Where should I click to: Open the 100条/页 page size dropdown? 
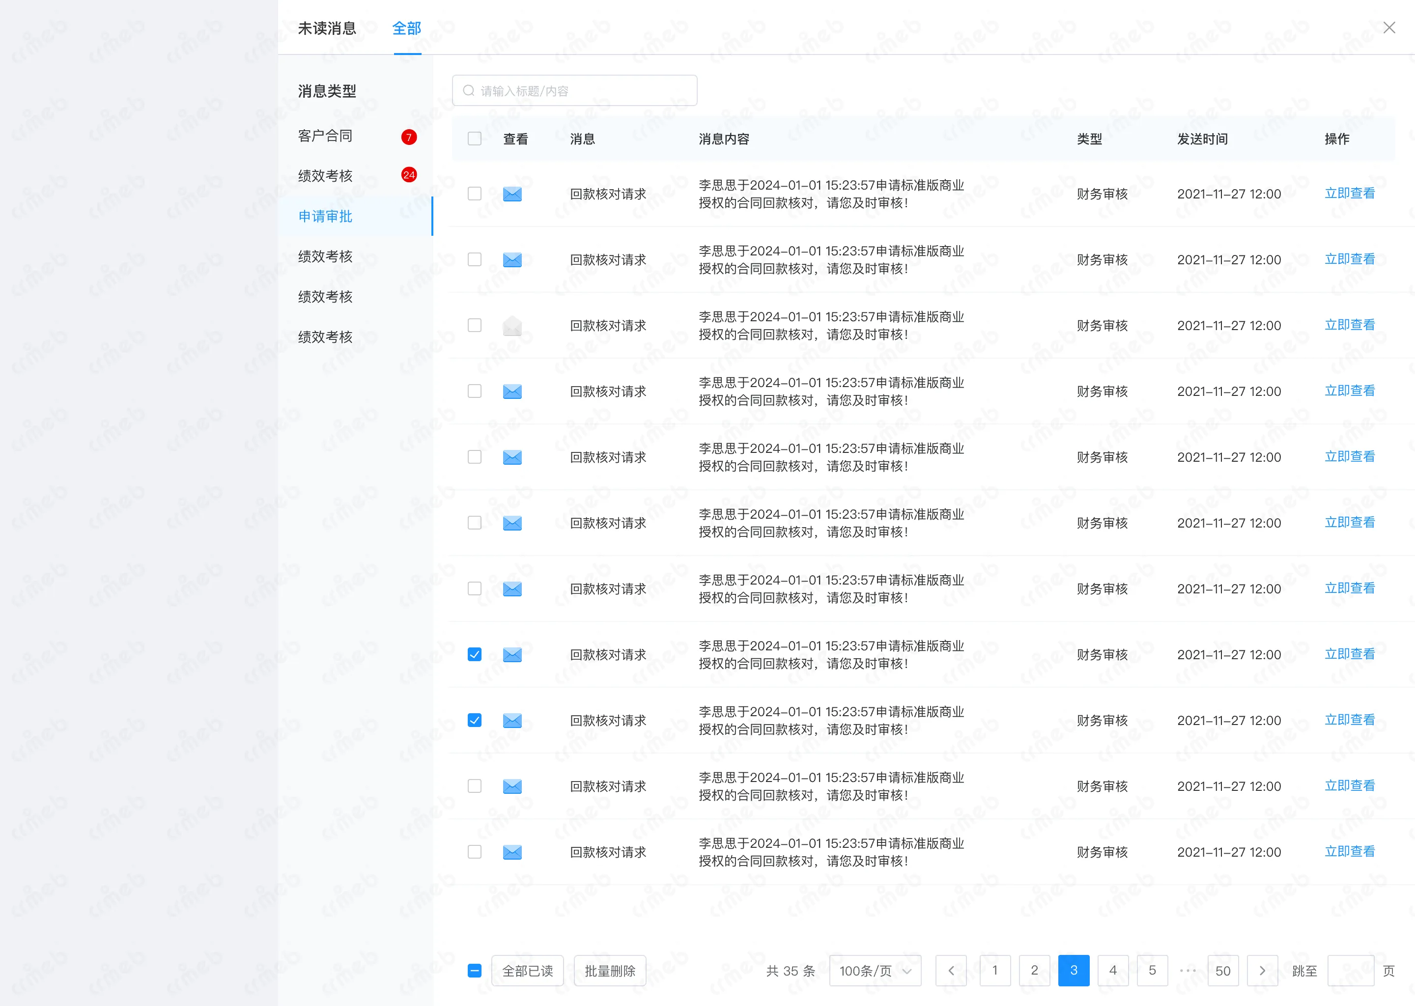click(x=875, y=970)
